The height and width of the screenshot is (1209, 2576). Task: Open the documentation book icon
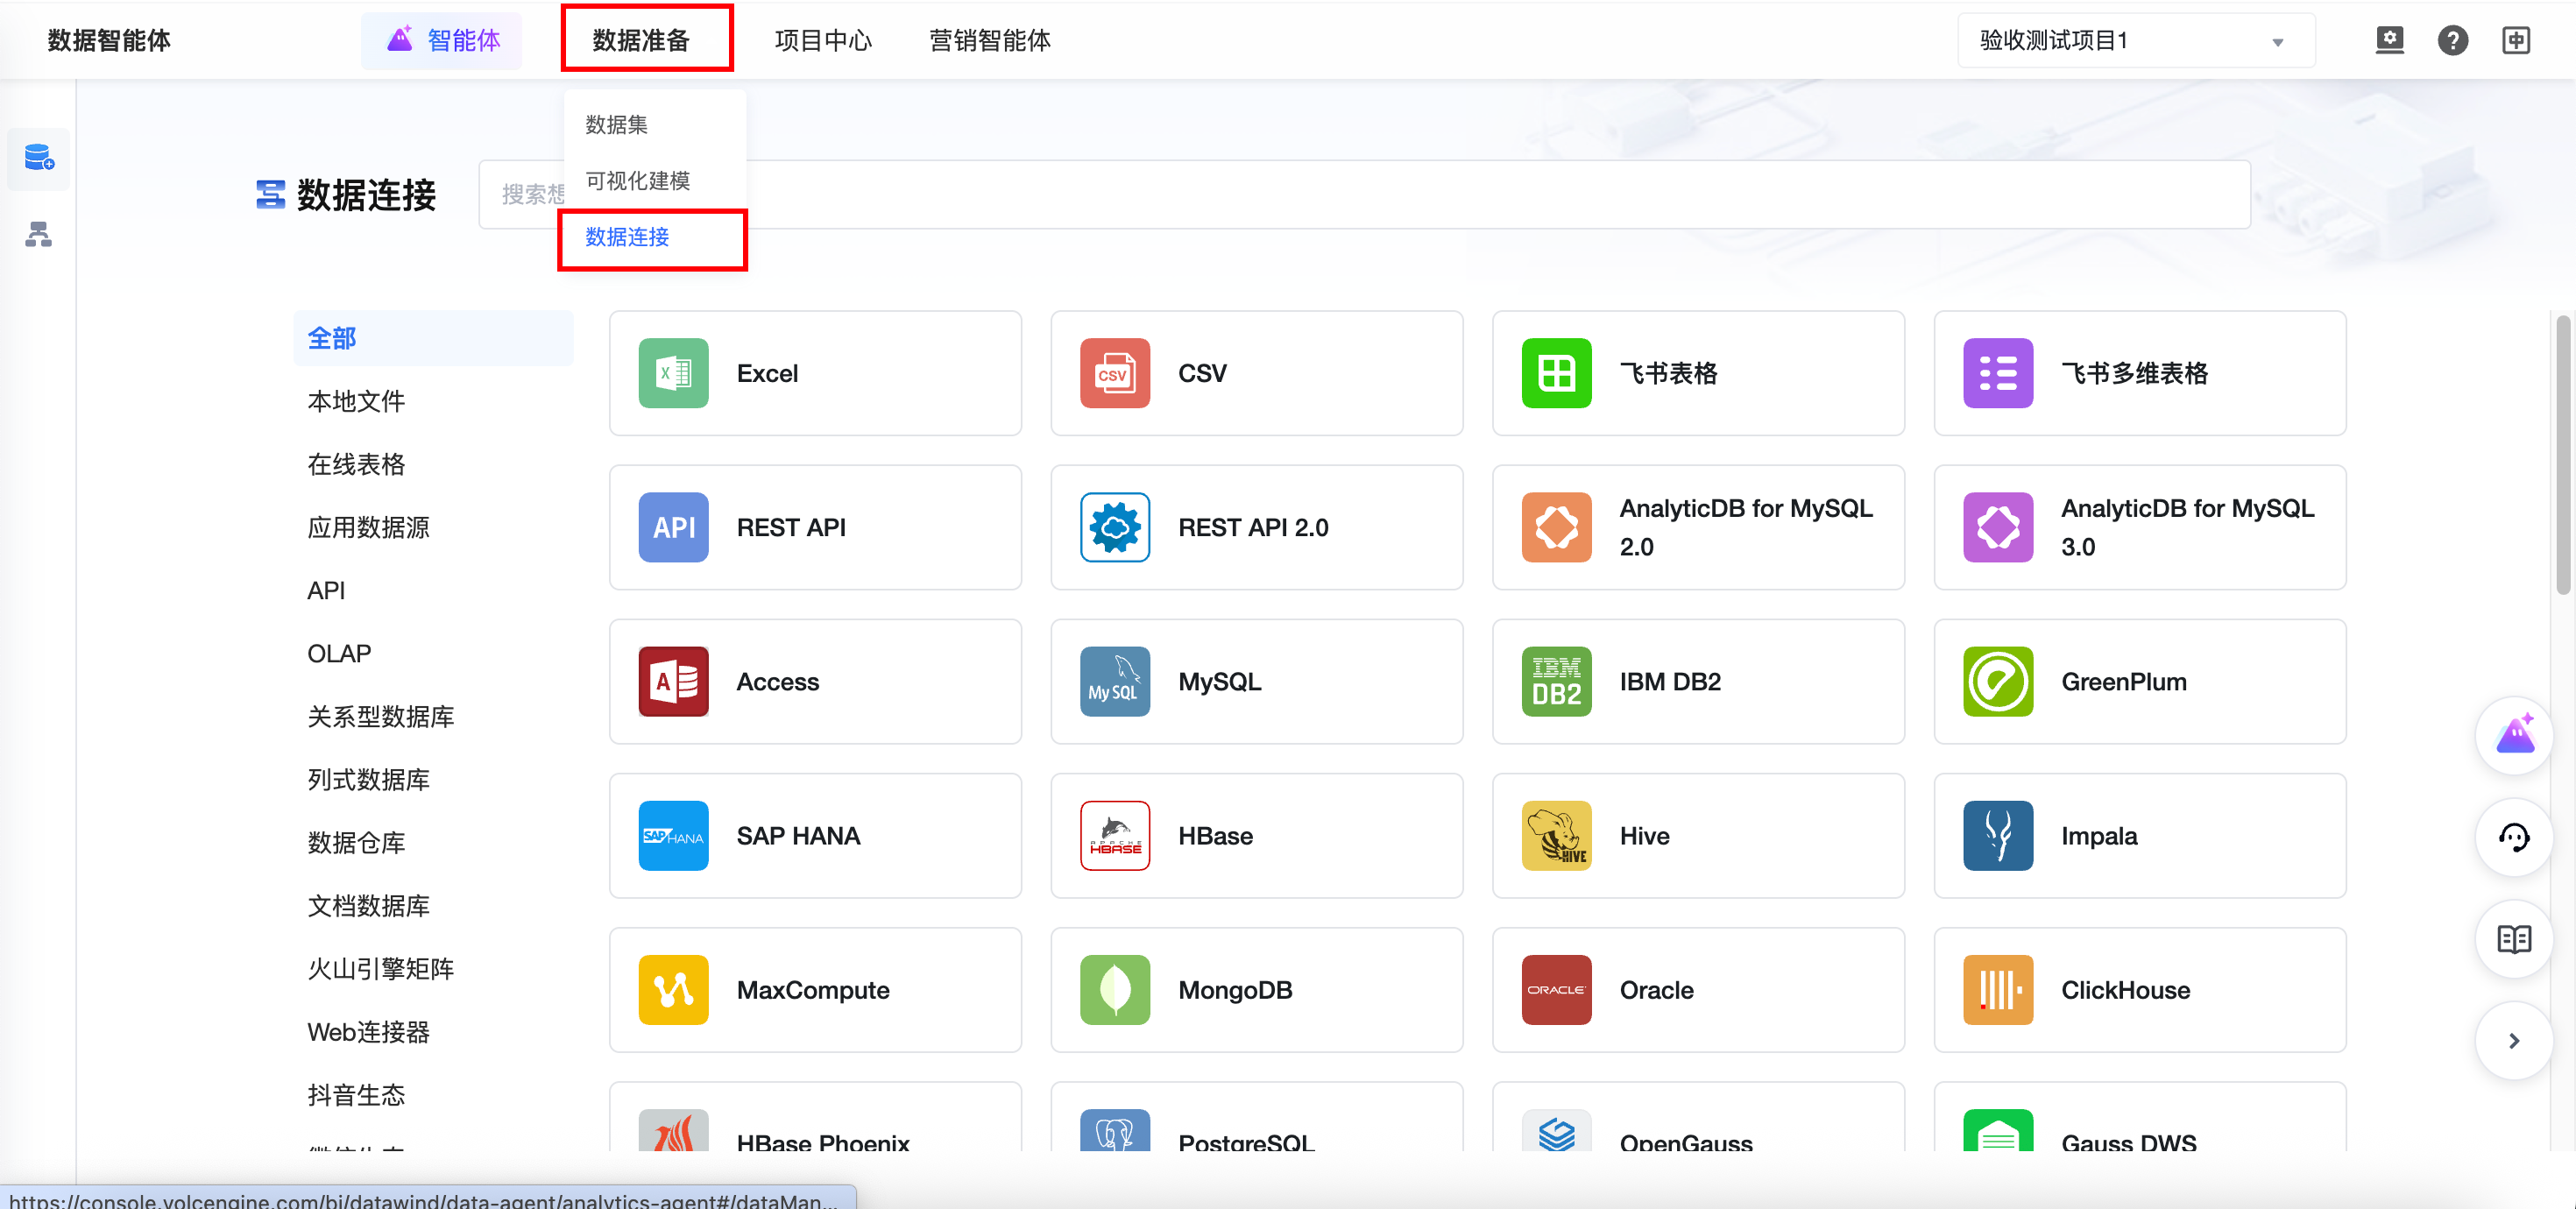click(x=2514, y=939)
